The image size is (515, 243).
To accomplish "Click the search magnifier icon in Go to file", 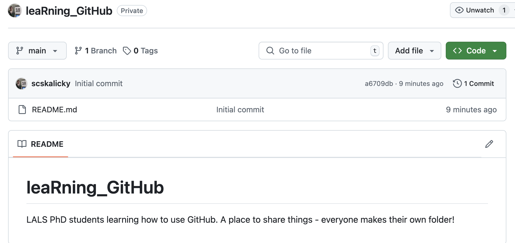I will [x=270, y=51].
